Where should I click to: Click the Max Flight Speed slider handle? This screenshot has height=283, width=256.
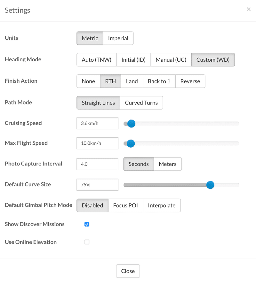tap(131, 143)
